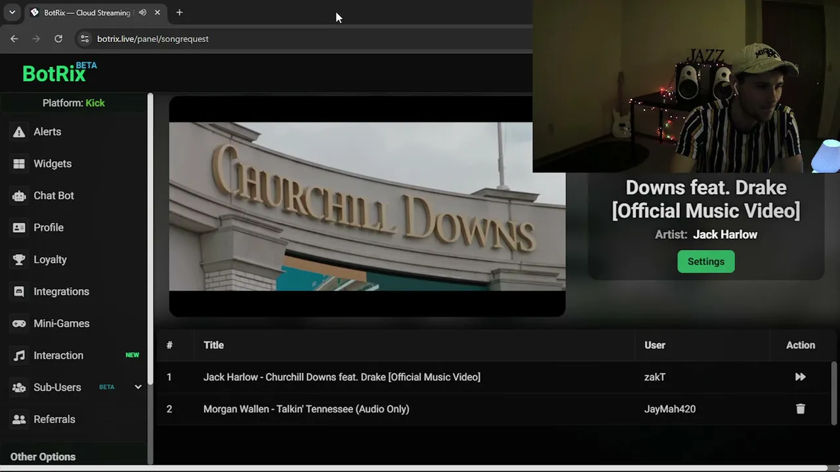The width and height of the screenshot is (840, 472).
Task: Select the Jack Harlow Churchill Downs row title
Action: click(342, 377)
